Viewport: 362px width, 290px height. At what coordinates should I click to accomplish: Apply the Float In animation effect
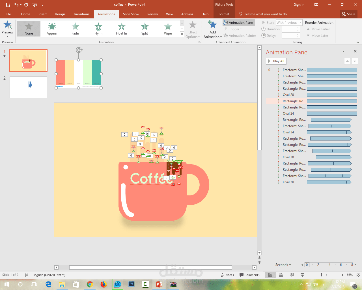point(122,29)
